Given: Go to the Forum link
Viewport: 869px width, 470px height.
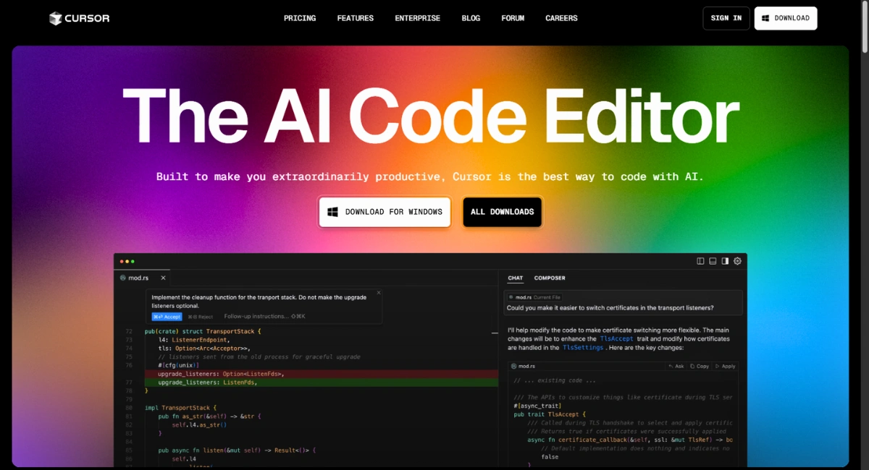Looking at the screenshot, I should tap(513, 18).
